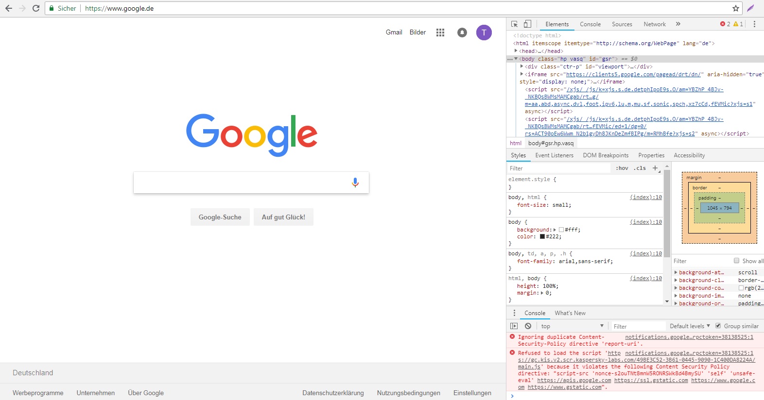Open the Properties tab
The image size is (764, 400).
pos(651,155)
